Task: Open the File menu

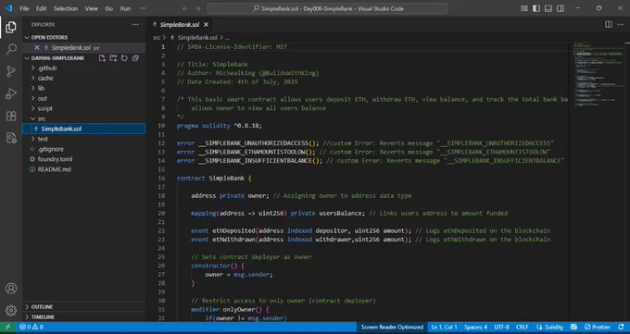Action: point(24,8)
